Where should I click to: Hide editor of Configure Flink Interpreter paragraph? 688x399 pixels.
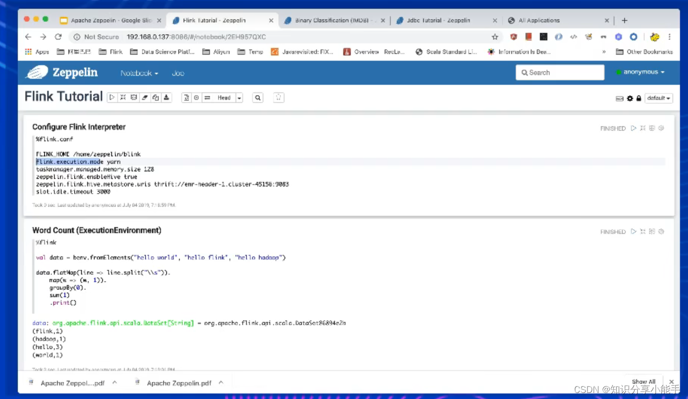(x=643, y=128)
